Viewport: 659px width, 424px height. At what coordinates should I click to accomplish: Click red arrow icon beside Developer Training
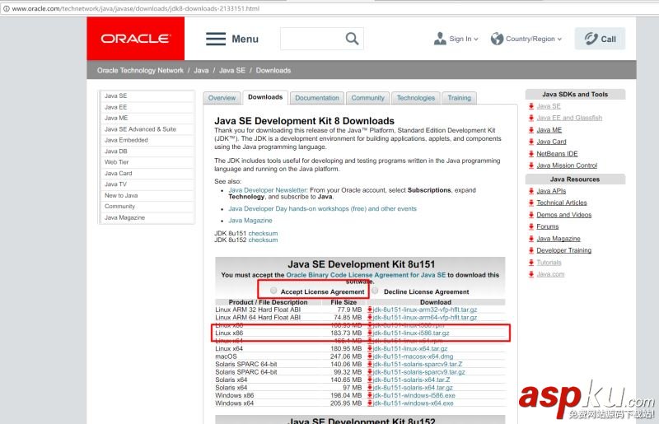[x=531, y=250]
